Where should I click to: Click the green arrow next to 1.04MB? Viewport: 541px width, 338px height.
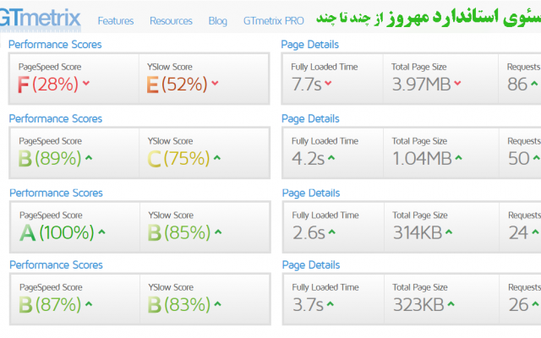(x=458, y=158)
